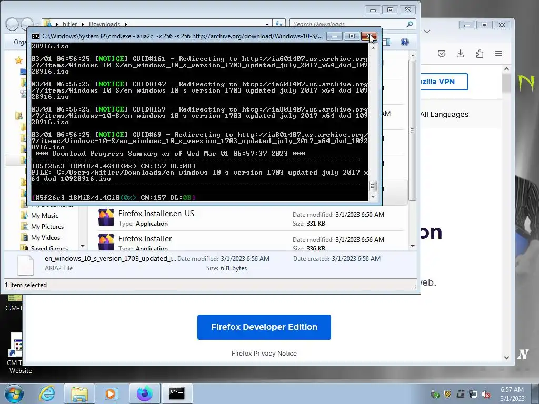
Task: Click Firefox page scrollbar down arrow
Action: pos(506,357)
